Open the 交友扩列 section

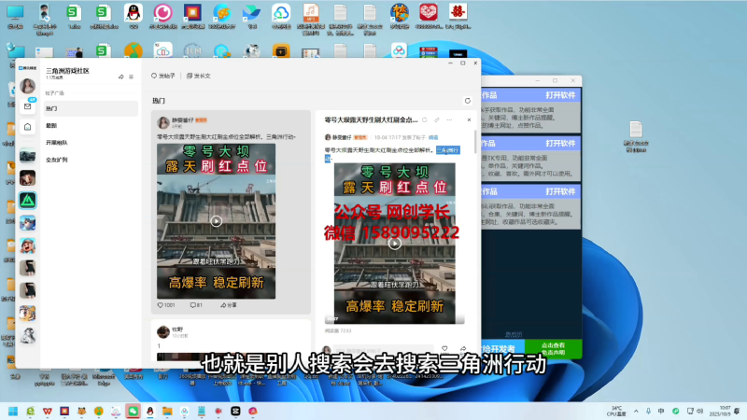click(91, 160)
